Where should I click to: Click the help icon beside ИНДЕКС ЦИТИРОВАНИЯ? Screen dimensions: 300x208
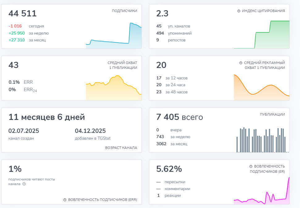[239, 11]
